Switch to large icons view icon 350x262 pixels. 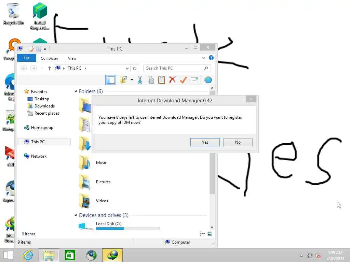(x=210, y=234)
